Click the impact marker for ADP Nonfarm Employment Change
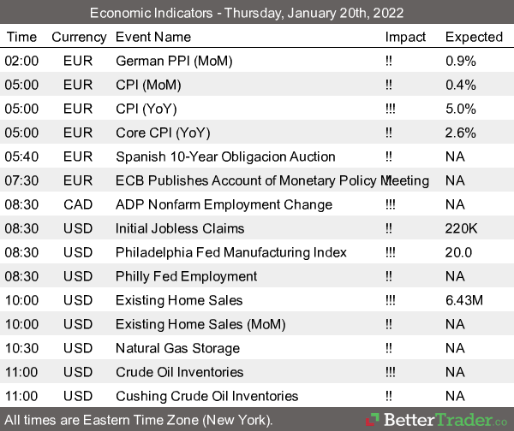This screenshot has width=514, height=431. pyautogui.click(x=391, y=204)
